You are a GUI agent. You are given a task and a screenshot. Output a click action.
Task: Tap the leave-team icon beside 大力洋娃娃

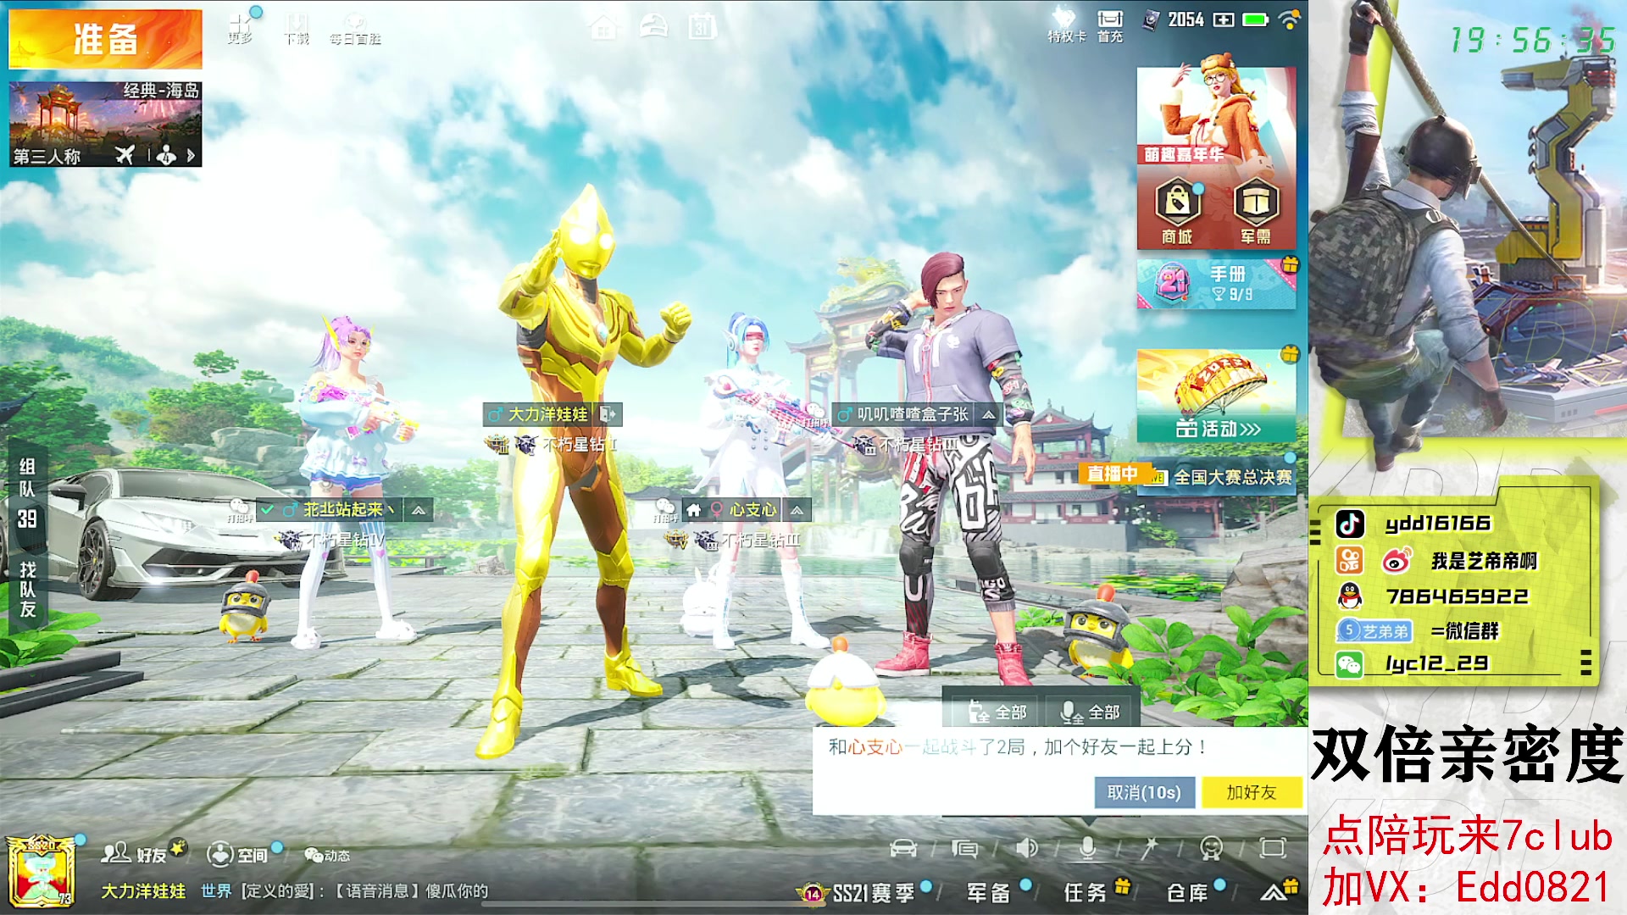608,414
